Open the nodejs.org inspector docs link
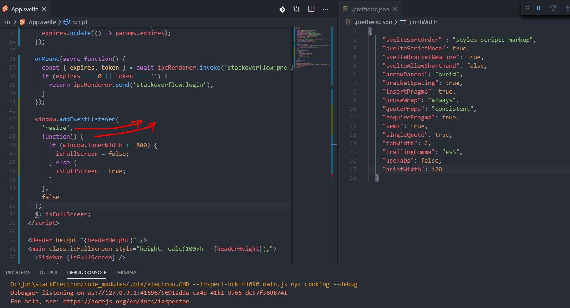 point(126,301)
